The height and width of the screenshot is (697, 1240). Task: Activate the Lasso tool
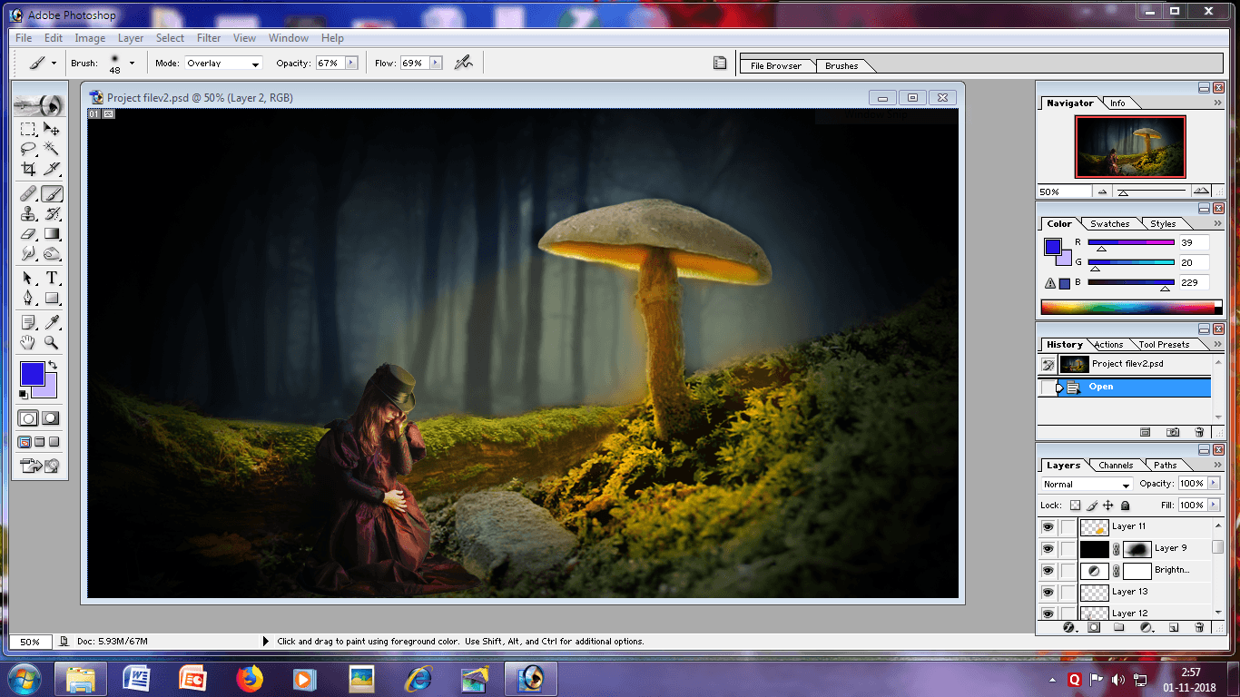tap(28, 147)
